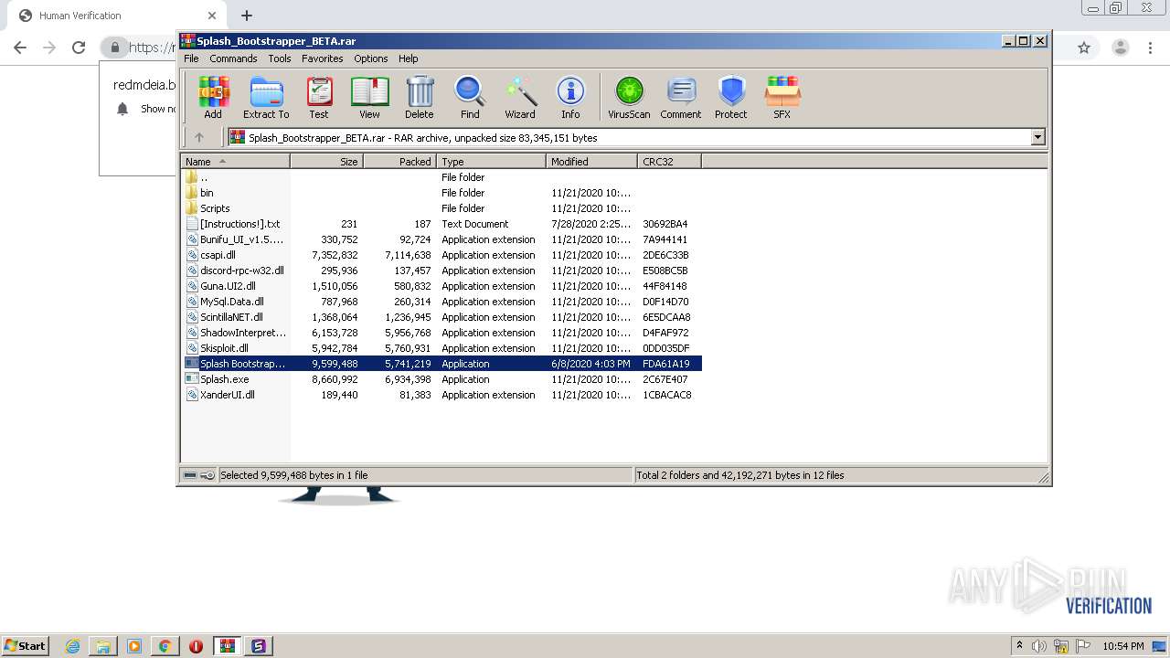Open the Windows Start menu
This screenshot has height=658, width=1170.
(x=26, y=645)
